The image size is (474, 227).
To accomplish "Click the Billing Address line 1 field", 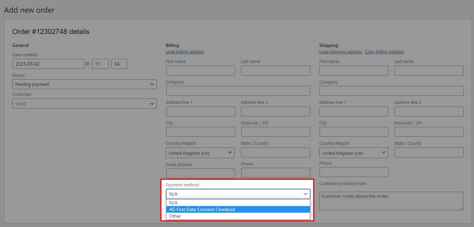I will pos(200,112).
